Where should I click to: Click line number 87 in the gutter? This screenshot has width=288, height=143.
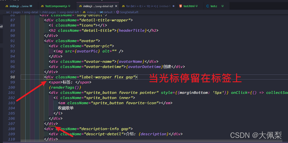(x=13, y=20)
